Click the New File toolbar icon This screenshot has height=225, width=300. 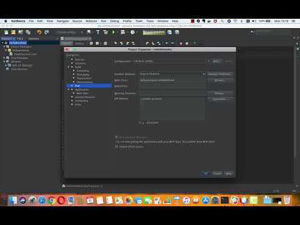point(6,32)
